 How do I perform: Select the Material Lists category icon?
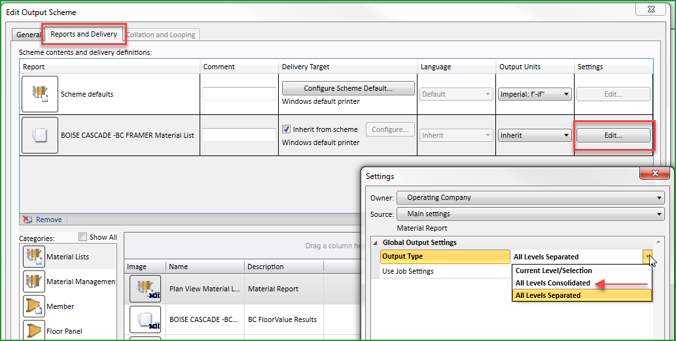click(x=34, y=257)
